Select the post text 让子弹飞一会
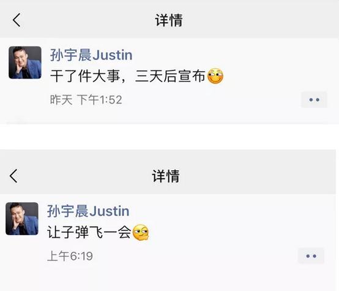Screen dimensions: 339x291 coord(89,232)
